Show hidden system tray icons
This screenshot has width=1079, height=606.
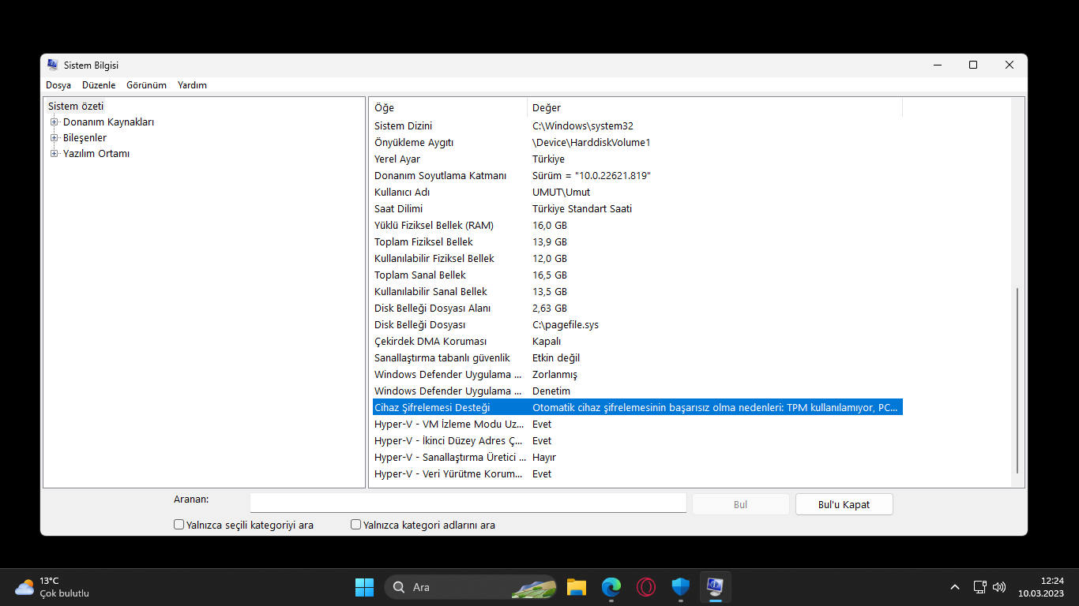click(x=955, y=587)
